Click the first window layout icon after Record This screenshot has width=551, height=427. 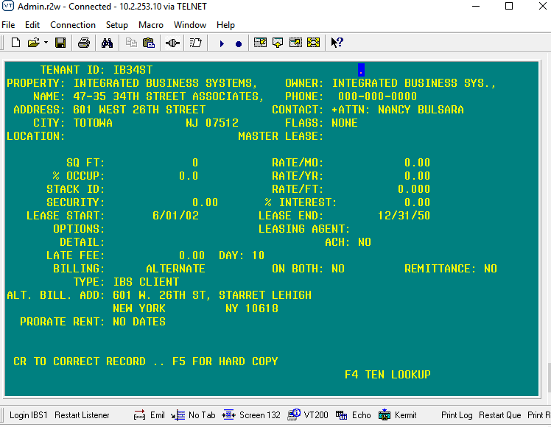click(x=260, y=43)
